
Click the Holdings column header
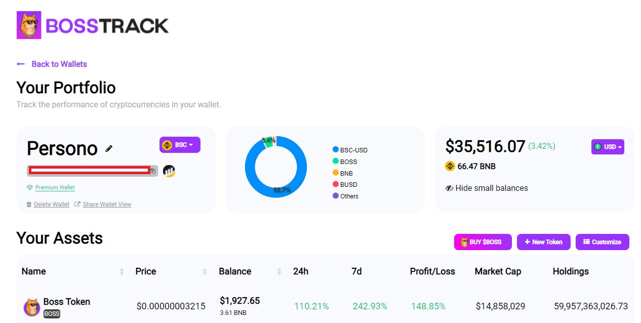(x=571, y=271)
